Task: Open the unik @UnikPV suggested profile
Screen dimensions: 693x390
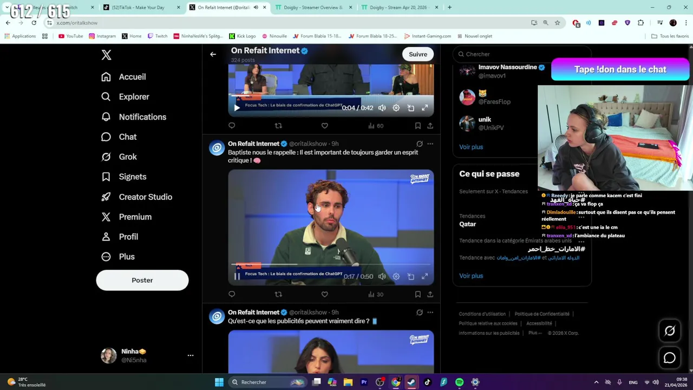Action: [x=491, y=123]
